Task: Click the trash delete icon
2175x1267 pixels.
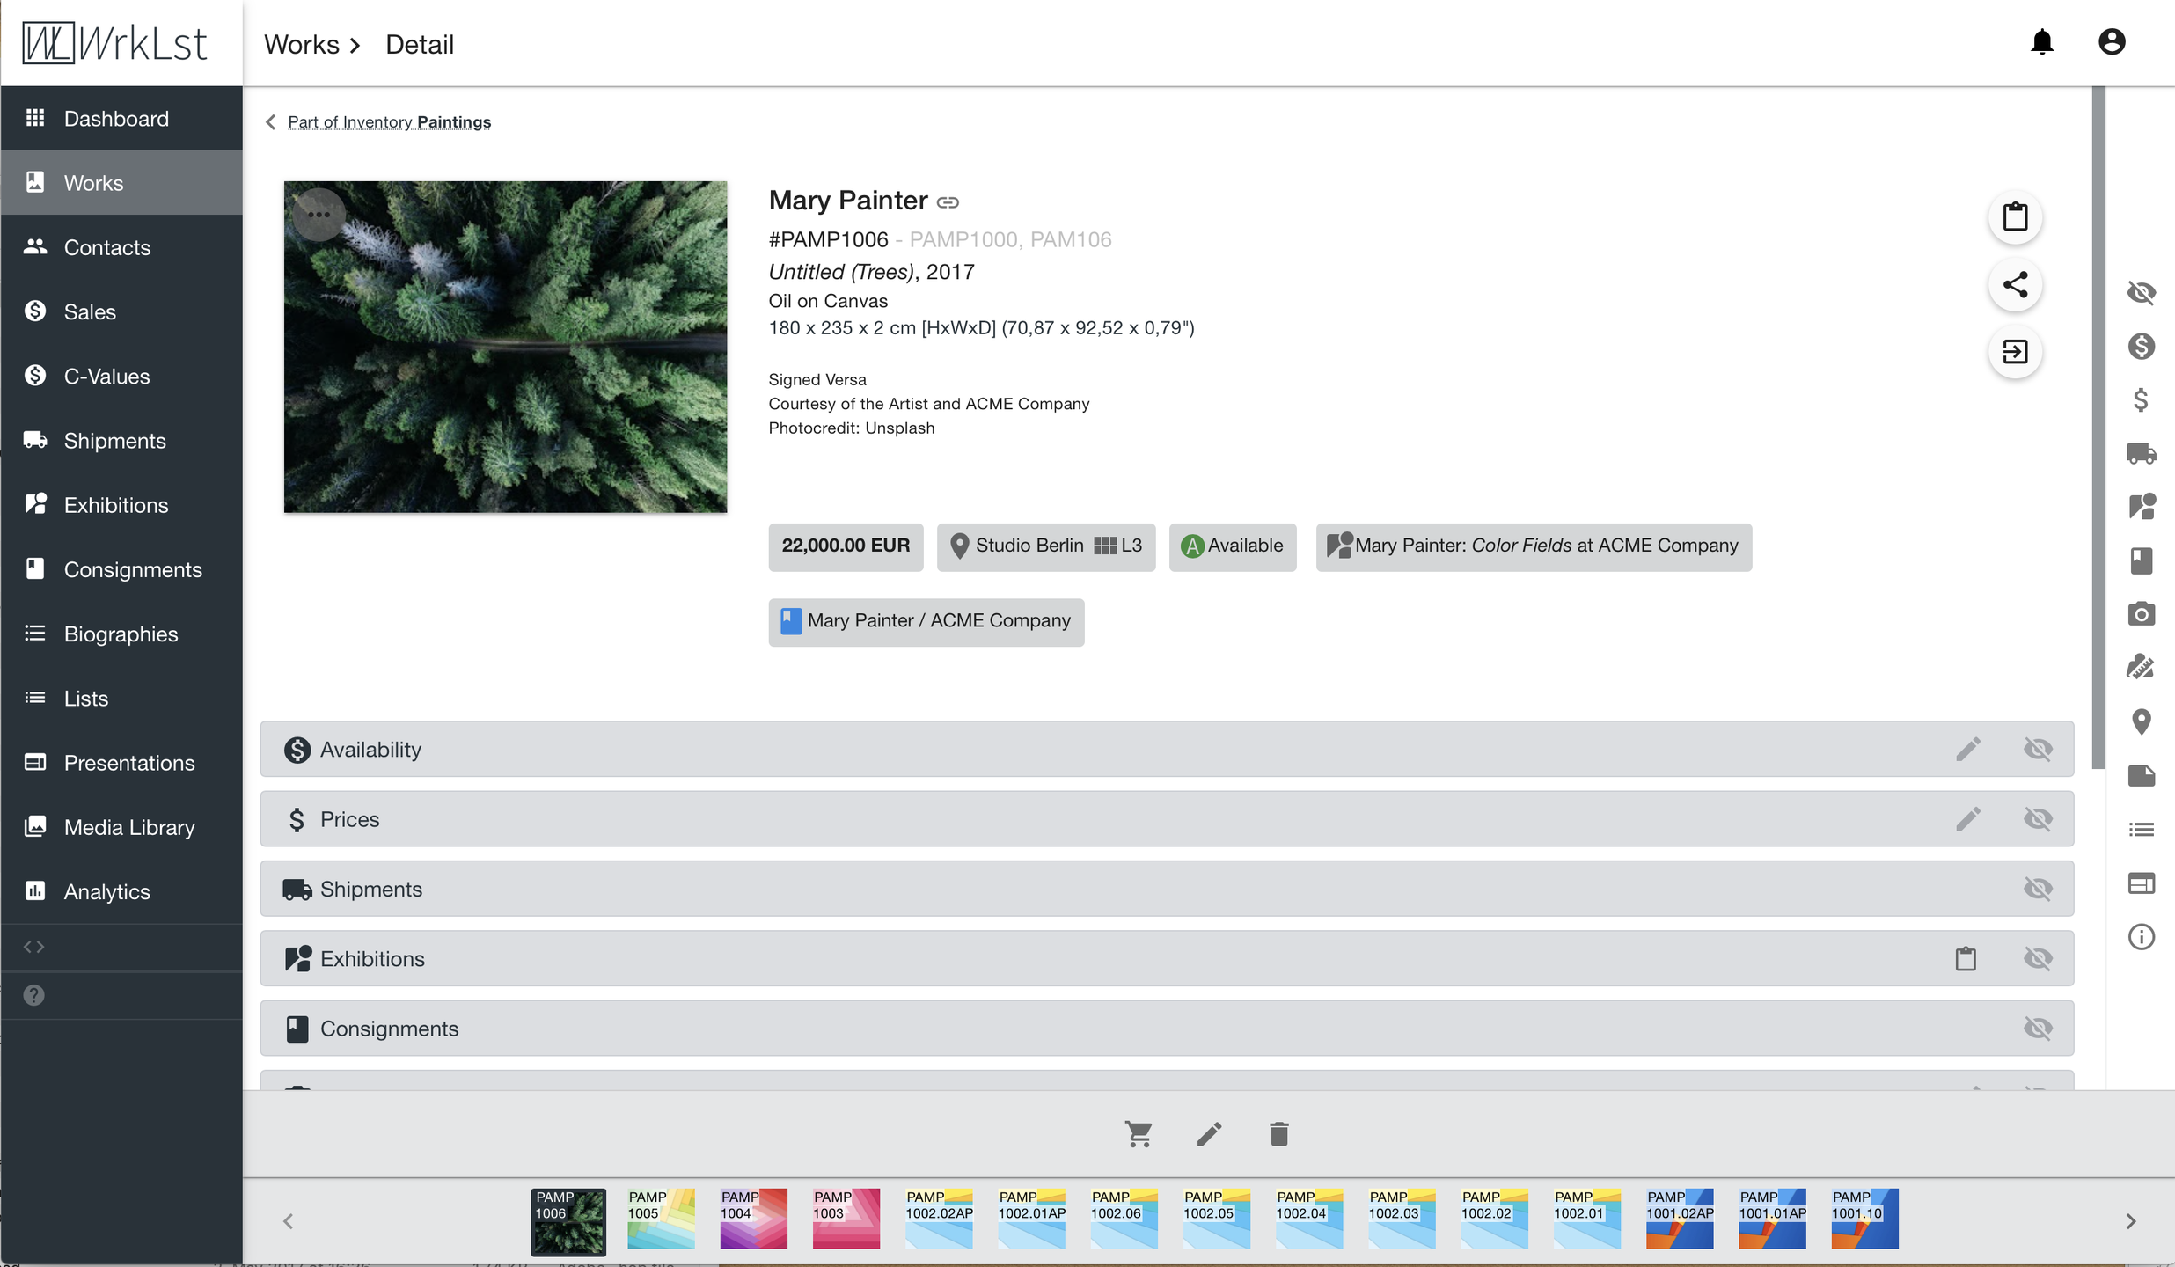Action: click(x=1279, y=1134)
